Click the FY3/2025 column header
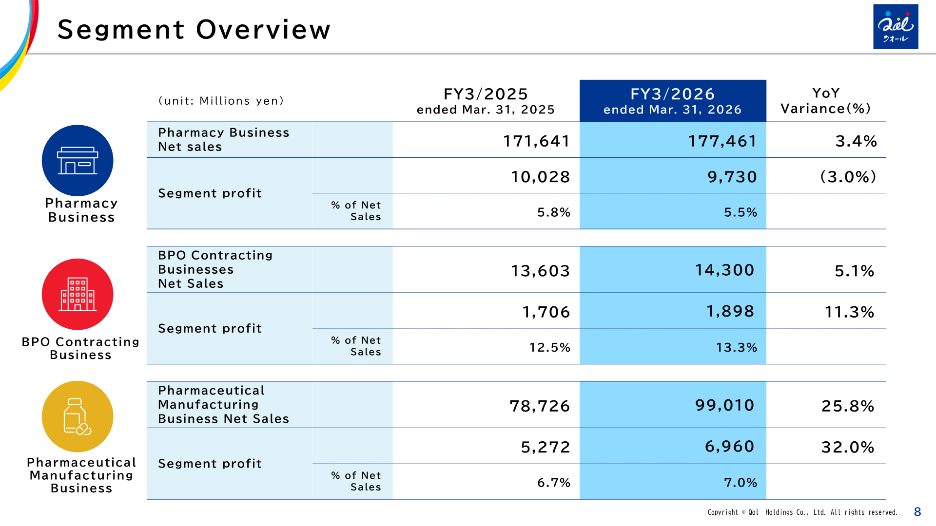 click(486, 101)
